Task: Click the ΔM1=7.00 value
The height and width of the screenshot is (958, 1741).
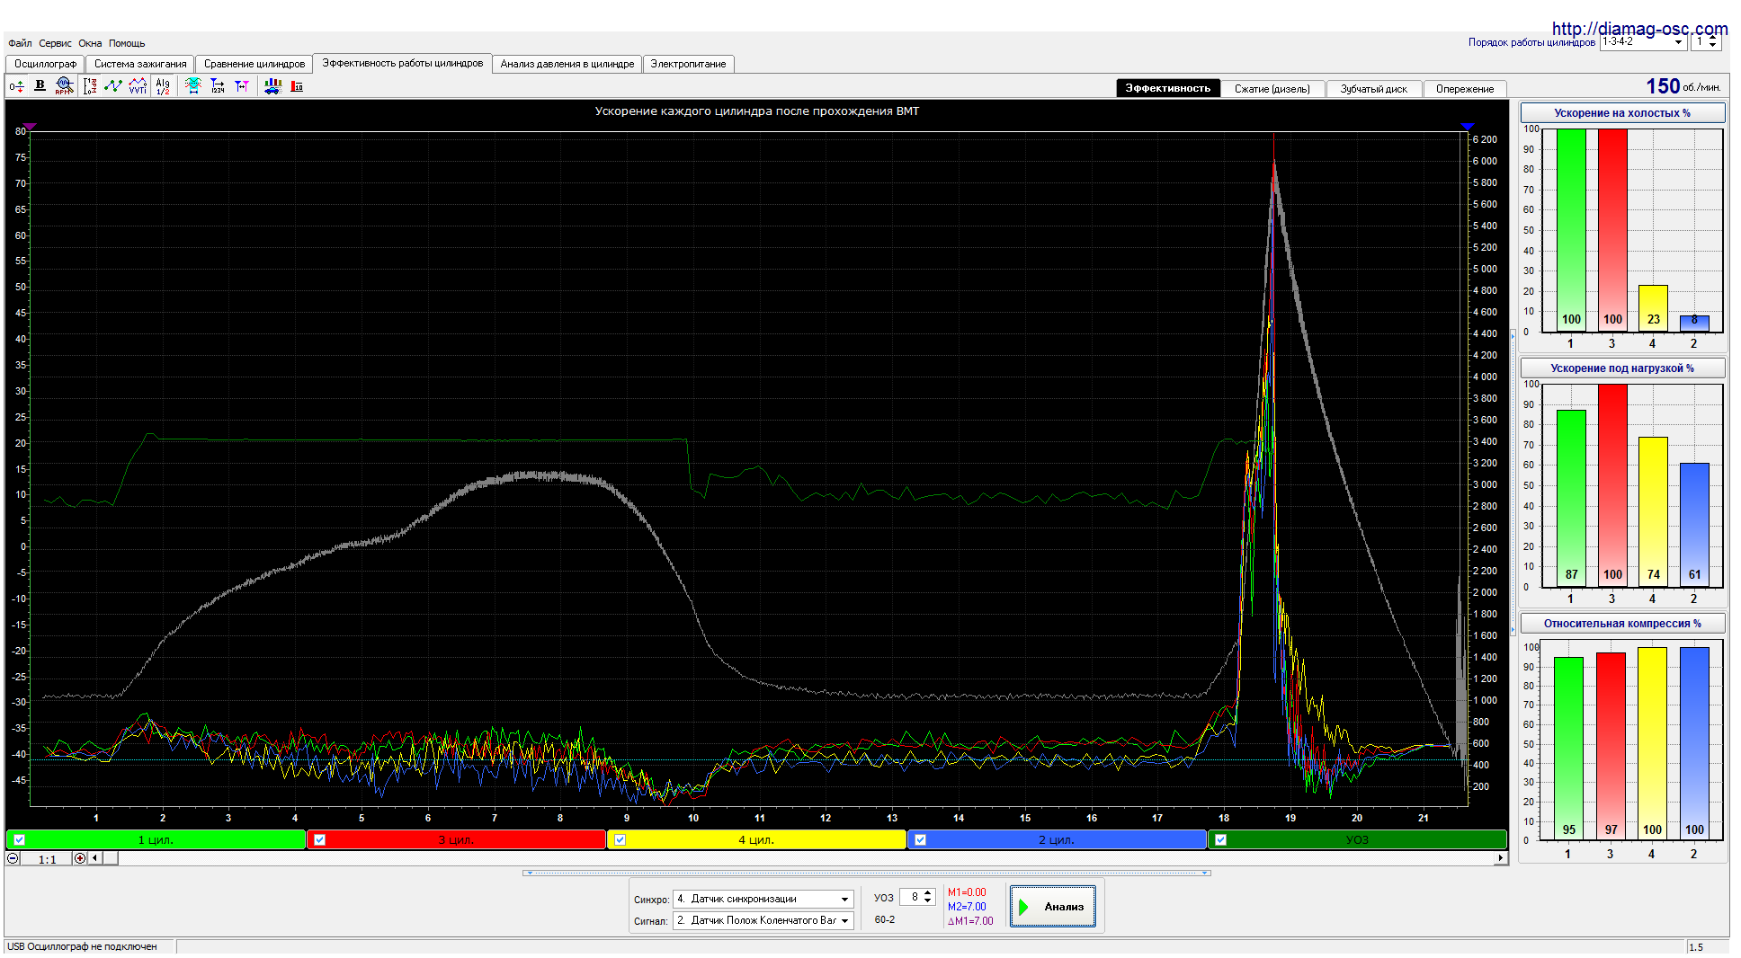Action: point(970,921)
